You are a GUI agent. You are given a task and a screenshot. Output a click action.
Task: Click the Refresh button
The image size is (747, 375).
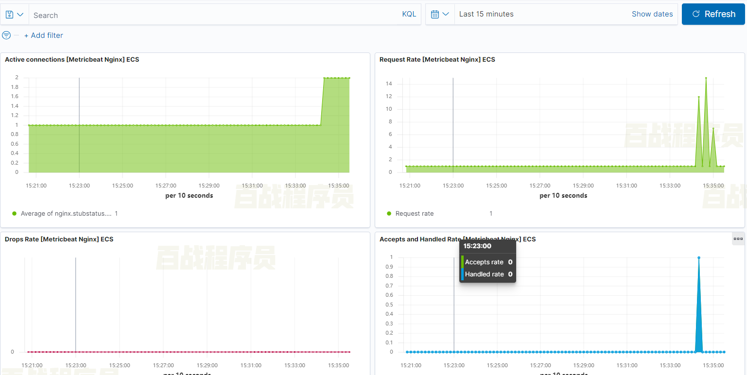tap(713, 14)
